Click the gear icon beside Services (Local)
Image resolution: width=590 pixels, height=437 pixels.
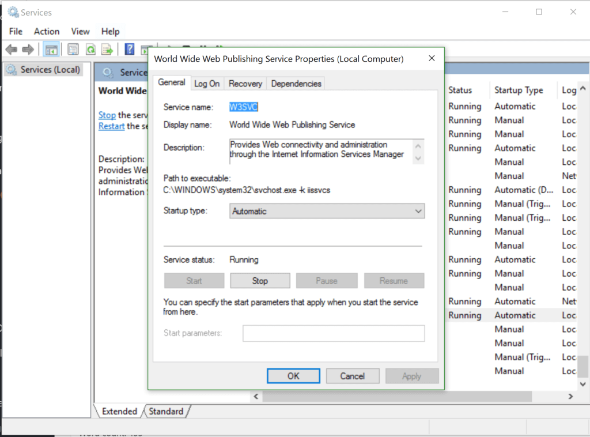pos(12,70)
